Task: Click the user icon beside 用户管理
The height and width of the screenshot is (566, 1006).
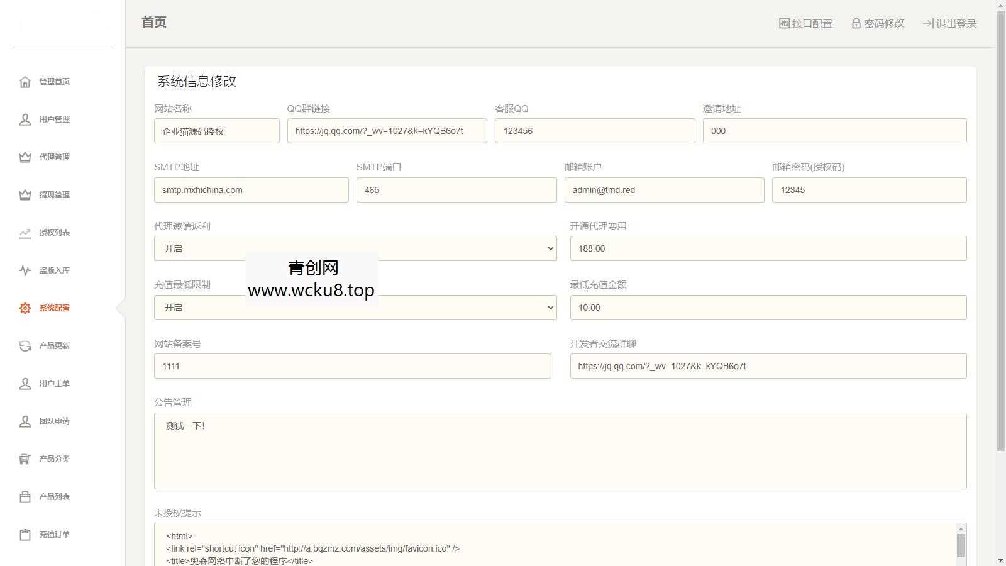Action: (x=25, y=119)
